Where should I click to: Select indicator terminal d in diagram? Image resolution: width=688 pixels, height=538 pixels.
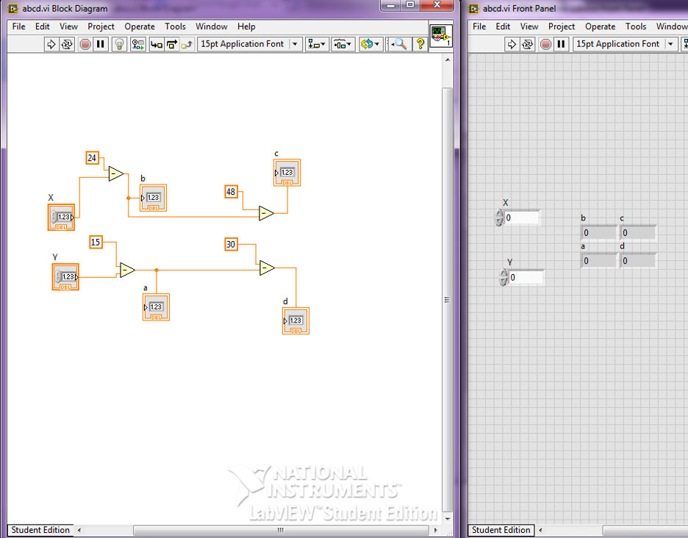click(295, 320)
